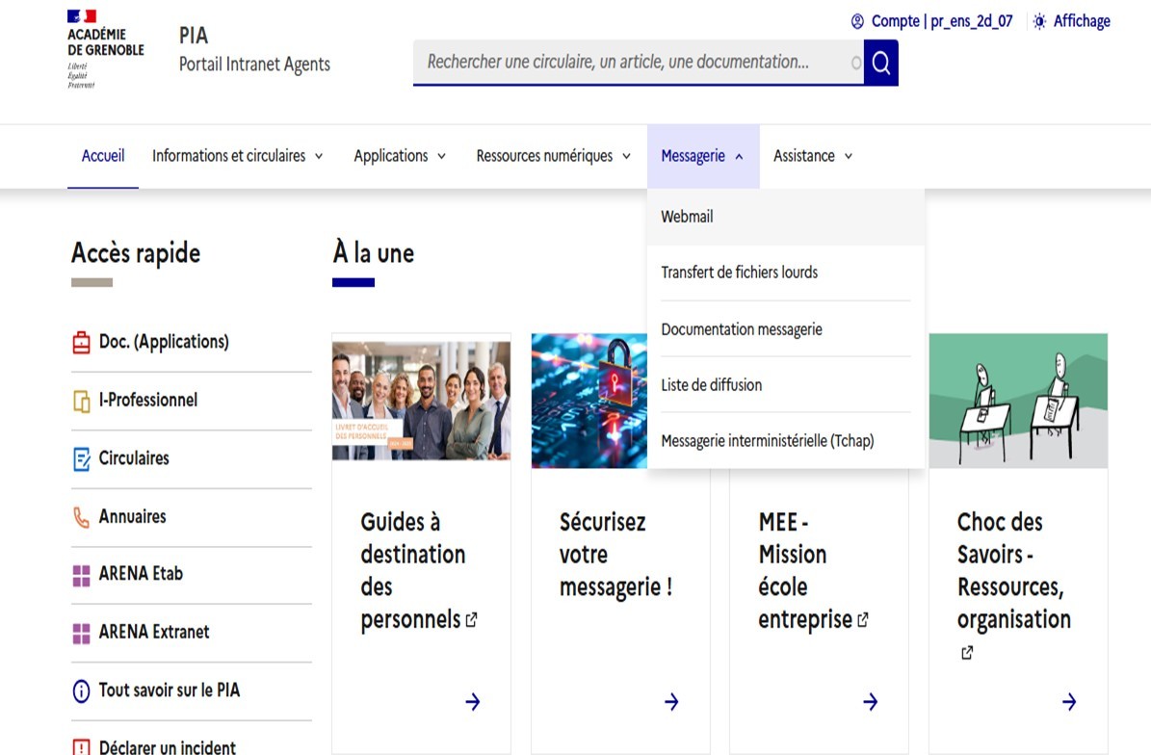
Task: Select Webmail from the Messagerie menu
Action: pos(687,218)
